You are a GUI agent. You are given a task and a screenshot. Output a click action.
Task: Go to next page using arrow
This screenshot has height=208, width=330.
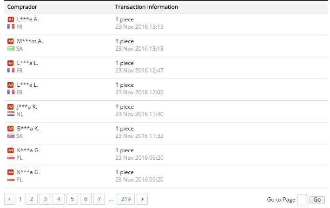pos(142,199)
